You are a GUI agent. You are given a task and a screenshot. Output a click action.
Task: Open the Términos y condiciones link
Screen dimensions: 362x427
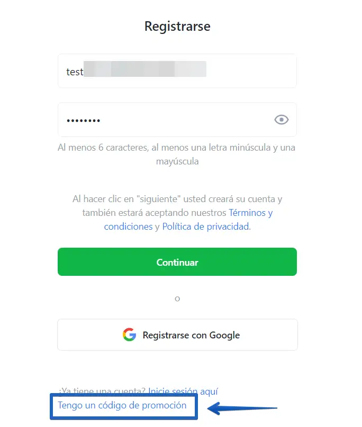(x=188, y=220)
